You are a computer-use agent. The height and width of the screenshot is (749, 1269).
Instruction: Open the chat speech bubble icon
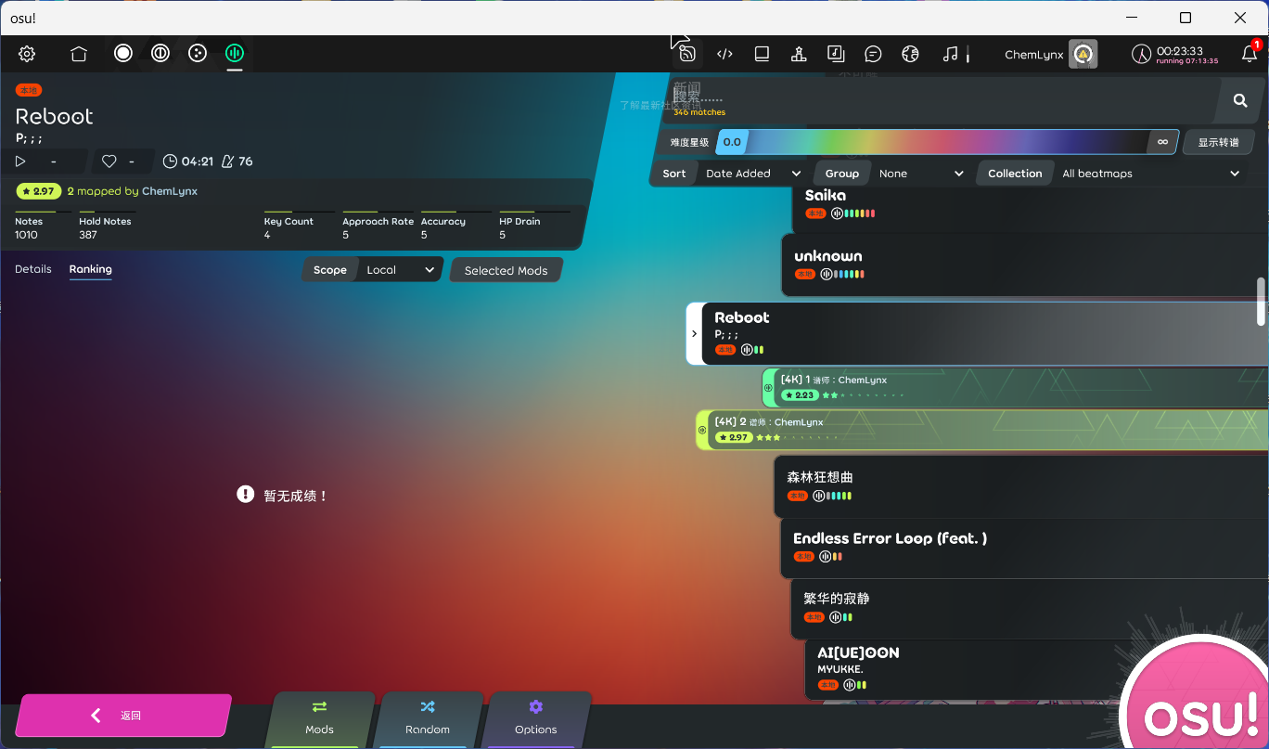pos(873,54)
